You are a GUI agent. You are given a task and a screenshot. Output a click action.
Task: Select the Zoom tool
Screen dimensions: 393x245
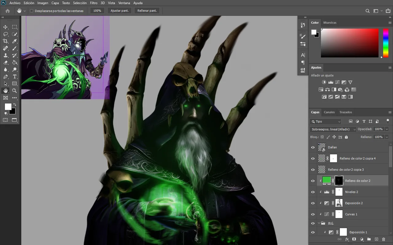(x=14, y=91)
